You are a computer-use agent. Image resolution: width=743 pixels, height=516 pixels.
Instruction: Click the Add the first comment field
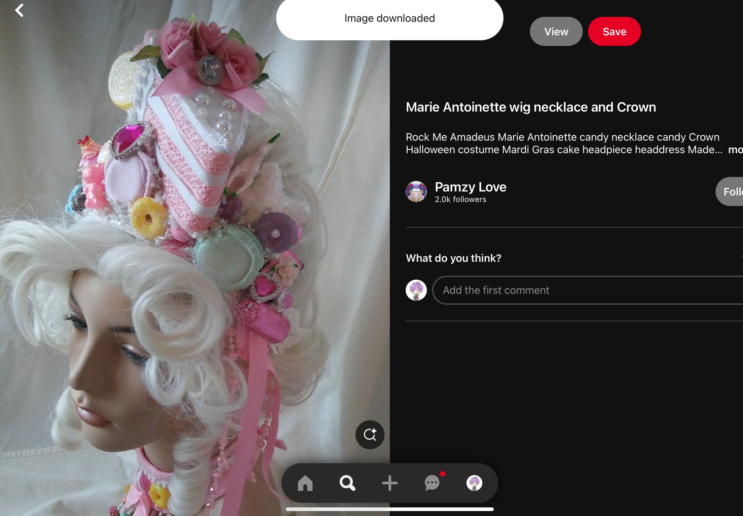[587, 290]
